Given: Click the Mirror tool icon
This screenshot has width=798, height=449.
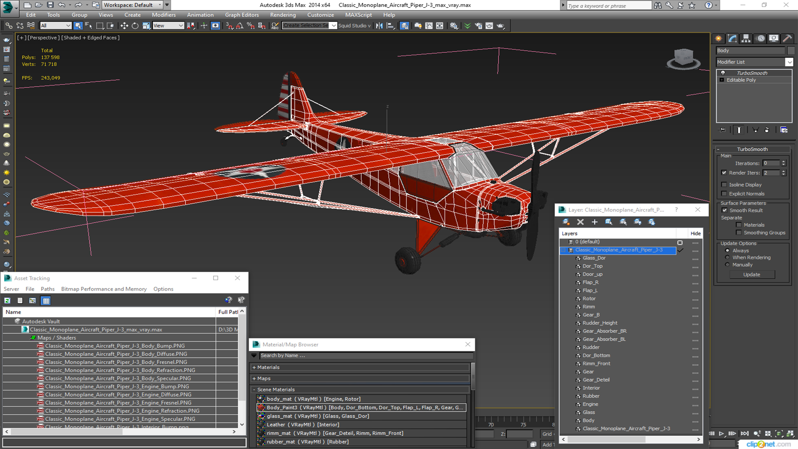Looking at the screenshot, I should 379,26.
